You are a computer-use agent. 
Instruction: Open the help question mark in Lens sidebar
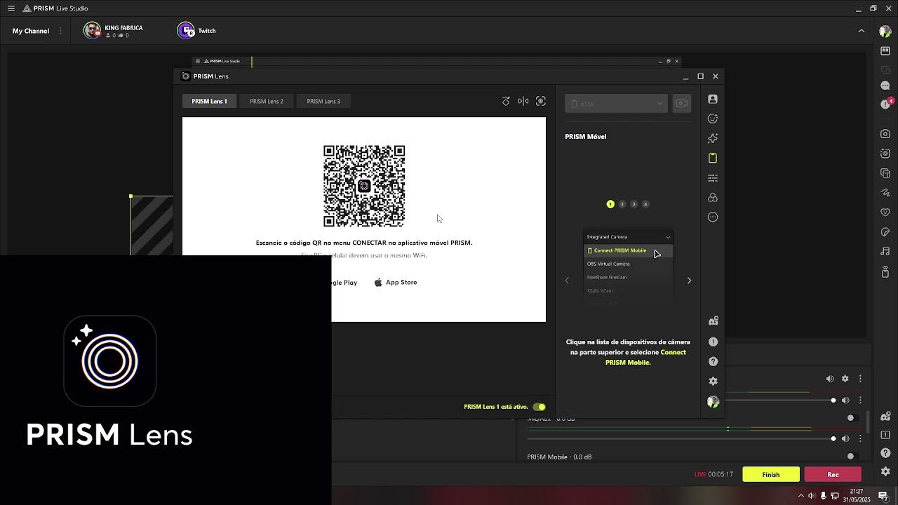point(713,361)
